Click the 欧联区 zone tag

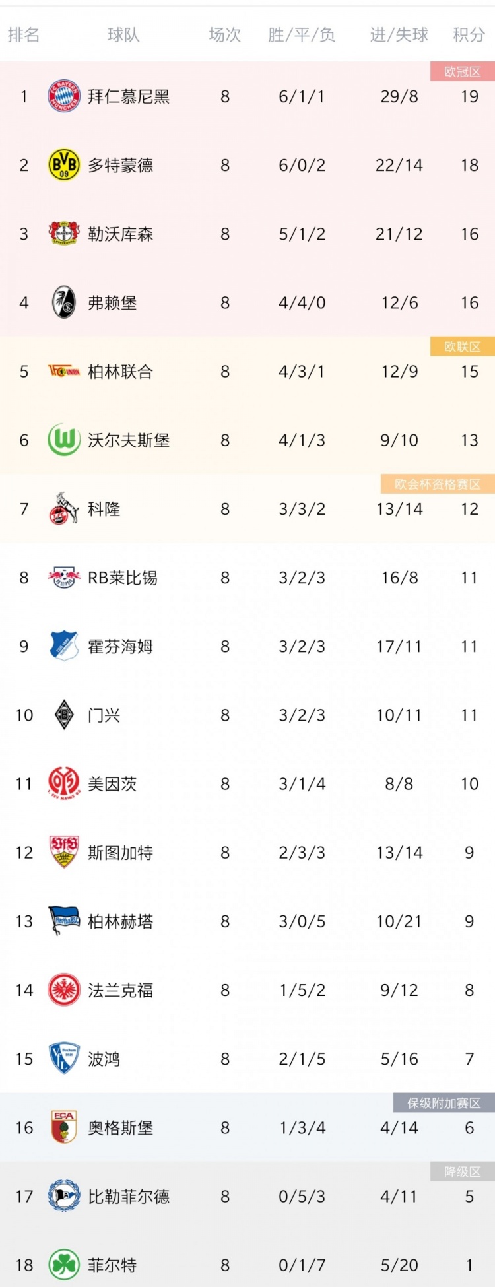[463, 346]
